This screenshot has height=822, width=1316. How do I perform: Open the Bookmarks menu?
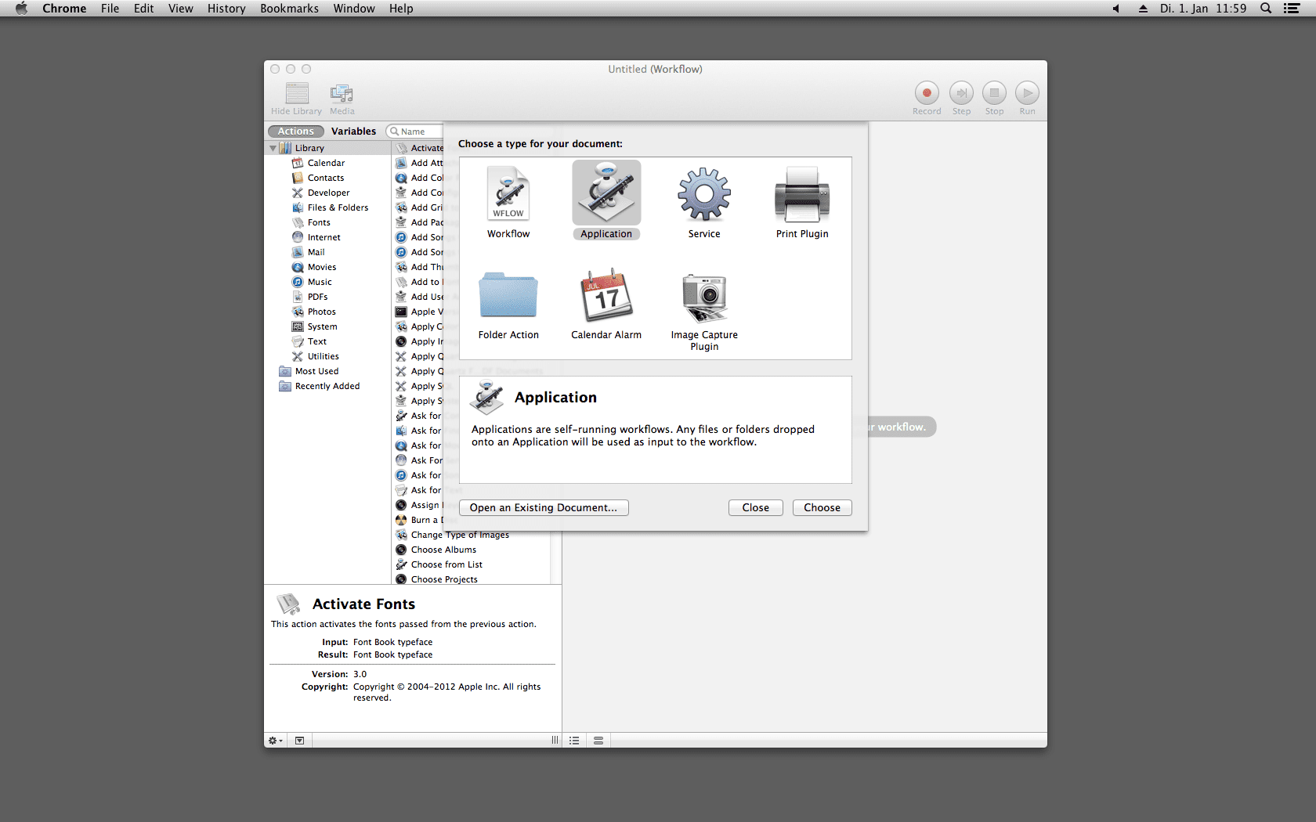289,9
